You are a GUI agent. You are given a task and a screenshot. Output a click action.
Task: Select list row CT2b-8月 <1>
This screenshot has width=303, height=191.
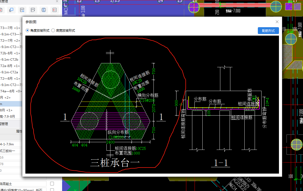[11, 53]
